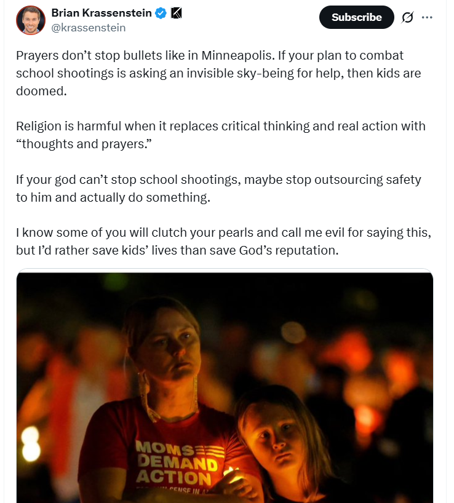Click the blue verified checkmark badge
This screenshot has width=454, height=503.
coord(161,13)
